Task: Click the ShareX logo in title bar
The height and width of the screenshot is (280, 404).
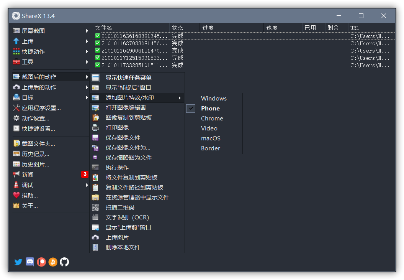Action: [x=16, y=16]
